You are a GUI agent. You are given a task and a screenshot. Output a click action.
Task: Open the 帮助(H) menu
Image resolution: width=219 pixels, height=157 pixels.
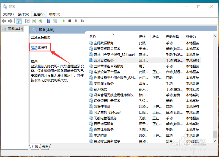(x=54, y=14)
